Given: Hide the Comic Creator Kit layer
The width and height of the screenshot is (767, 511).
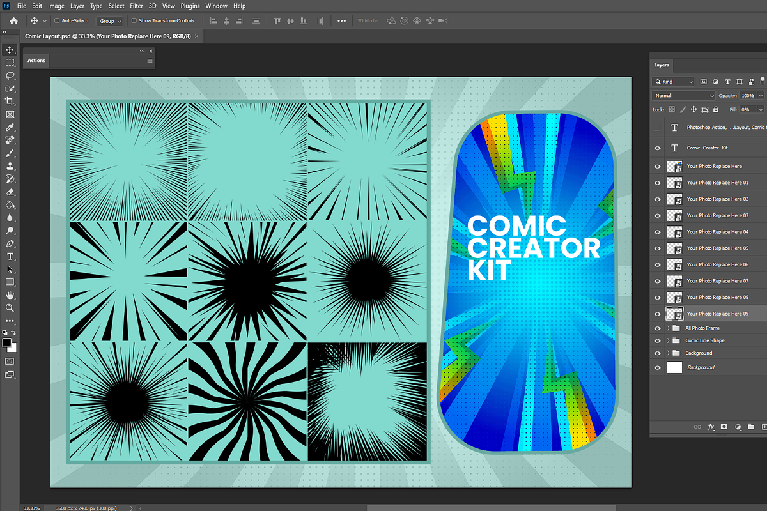Looking at the screenshot, I should (657, 148).
